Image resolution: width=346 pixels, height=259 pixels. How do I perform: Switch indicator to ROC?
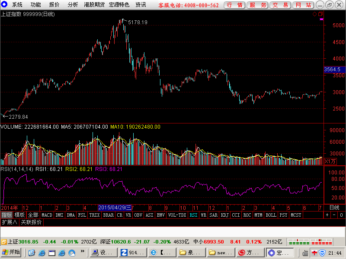pyautogui.click(x=247, y=215)
